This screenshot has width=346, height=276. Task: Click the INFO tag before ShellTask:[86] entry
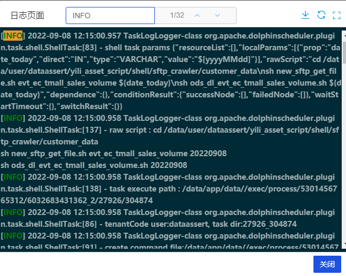(x=13, y=212)
